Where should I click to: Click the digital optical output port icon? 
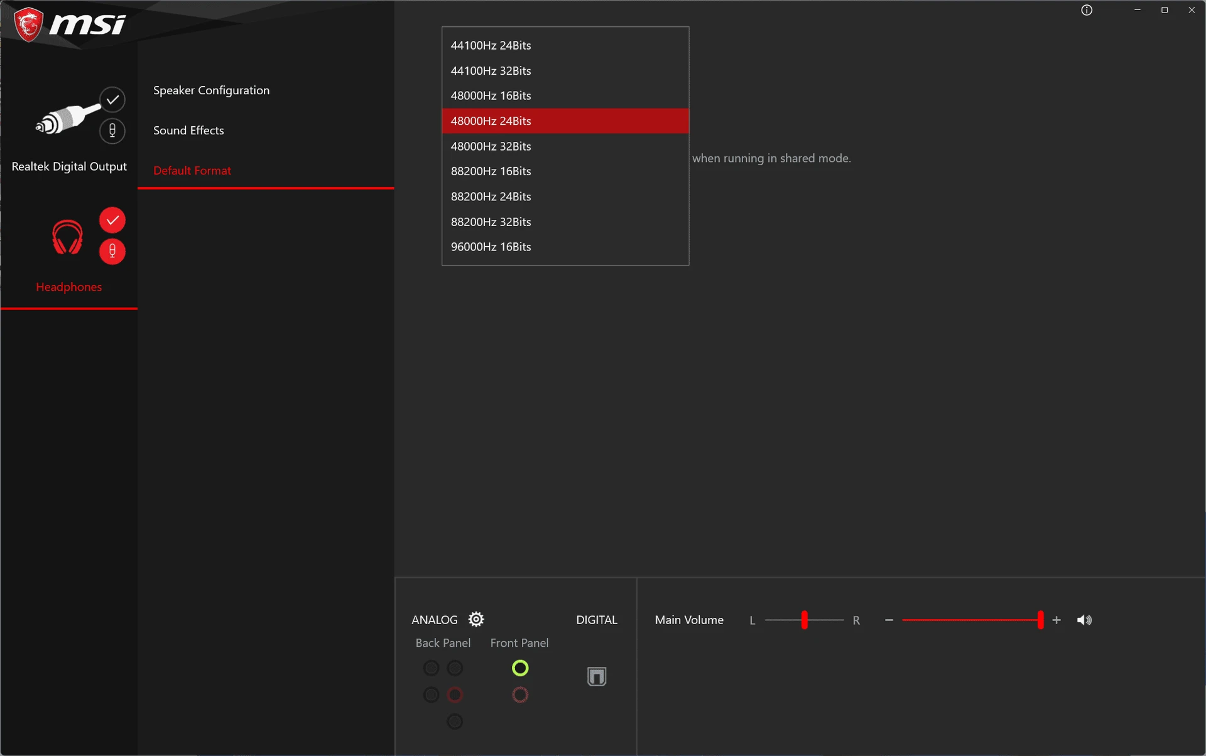click(597, 676)
